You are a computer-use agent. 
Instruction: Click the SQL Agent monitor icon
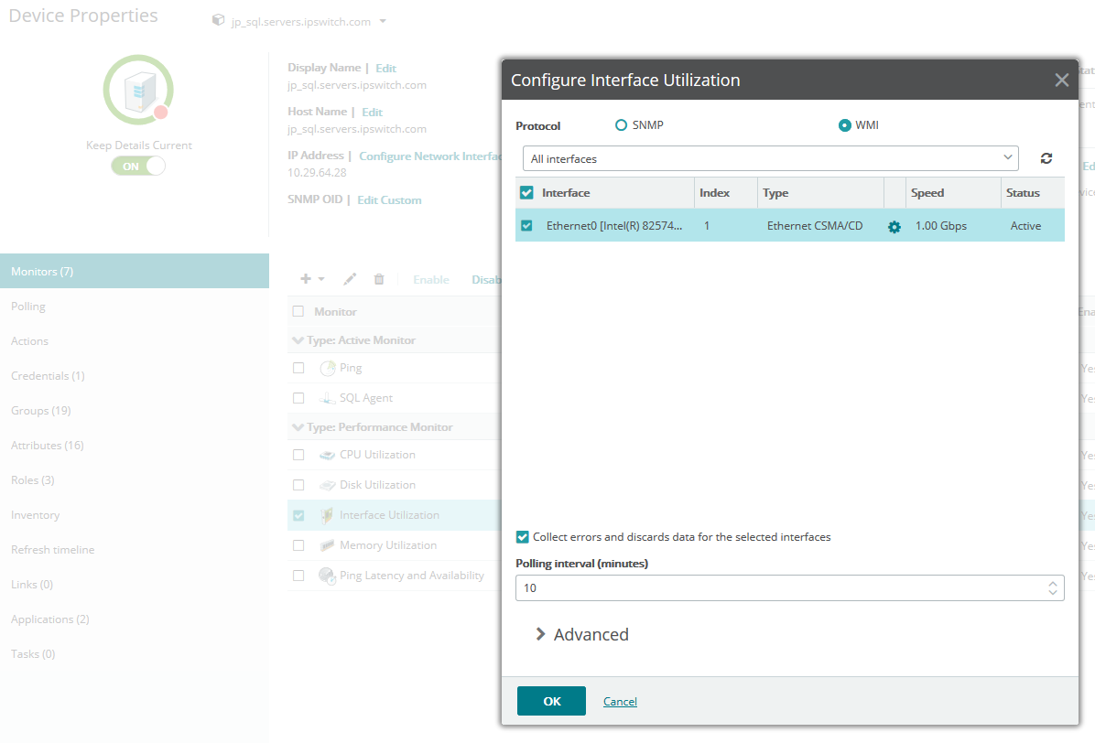pos(328,398)
